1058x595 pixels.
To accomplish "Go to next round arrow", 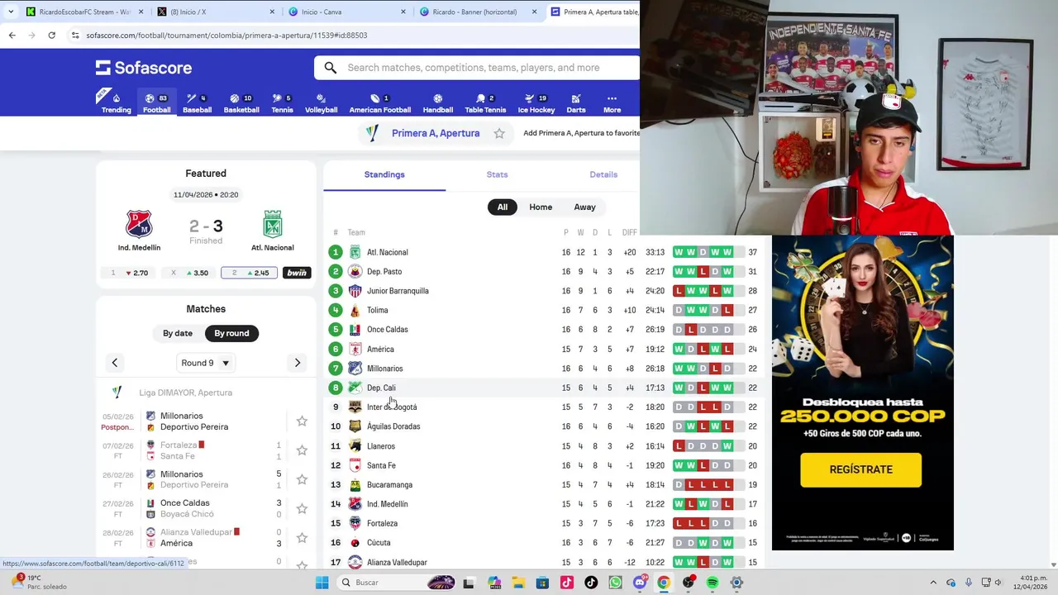I will pyautogui.click(x=298, y=363).
